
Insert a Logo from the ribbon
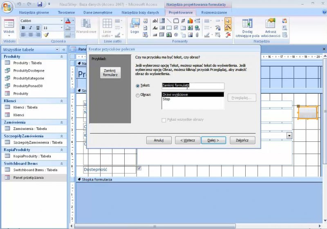pos(134,26)
